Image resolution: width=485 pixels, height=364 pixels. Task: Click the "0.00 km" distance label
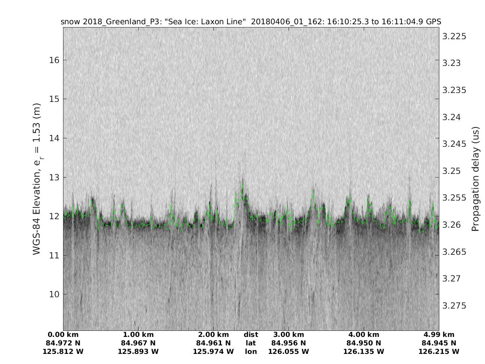(63, 334)
